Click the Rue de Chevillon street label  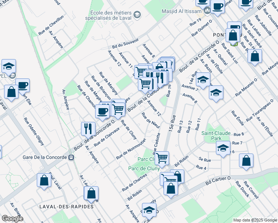(51, 25)
